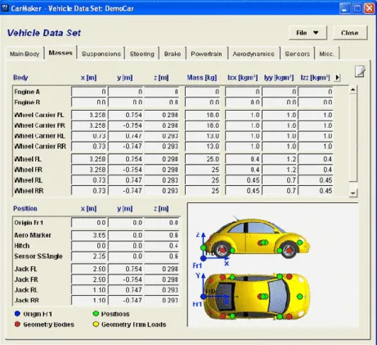The height and width of the screenshot is (345, 377).
Task: Click the 'Aero Marker' row label
Action: pos(33,235)
